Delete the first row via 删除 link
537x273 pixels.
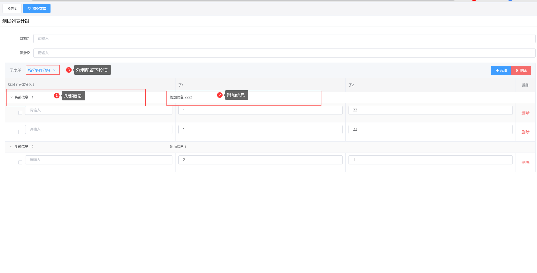(525, 113)
